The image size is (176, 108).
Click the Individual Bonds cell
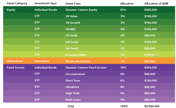click(46, 68)
